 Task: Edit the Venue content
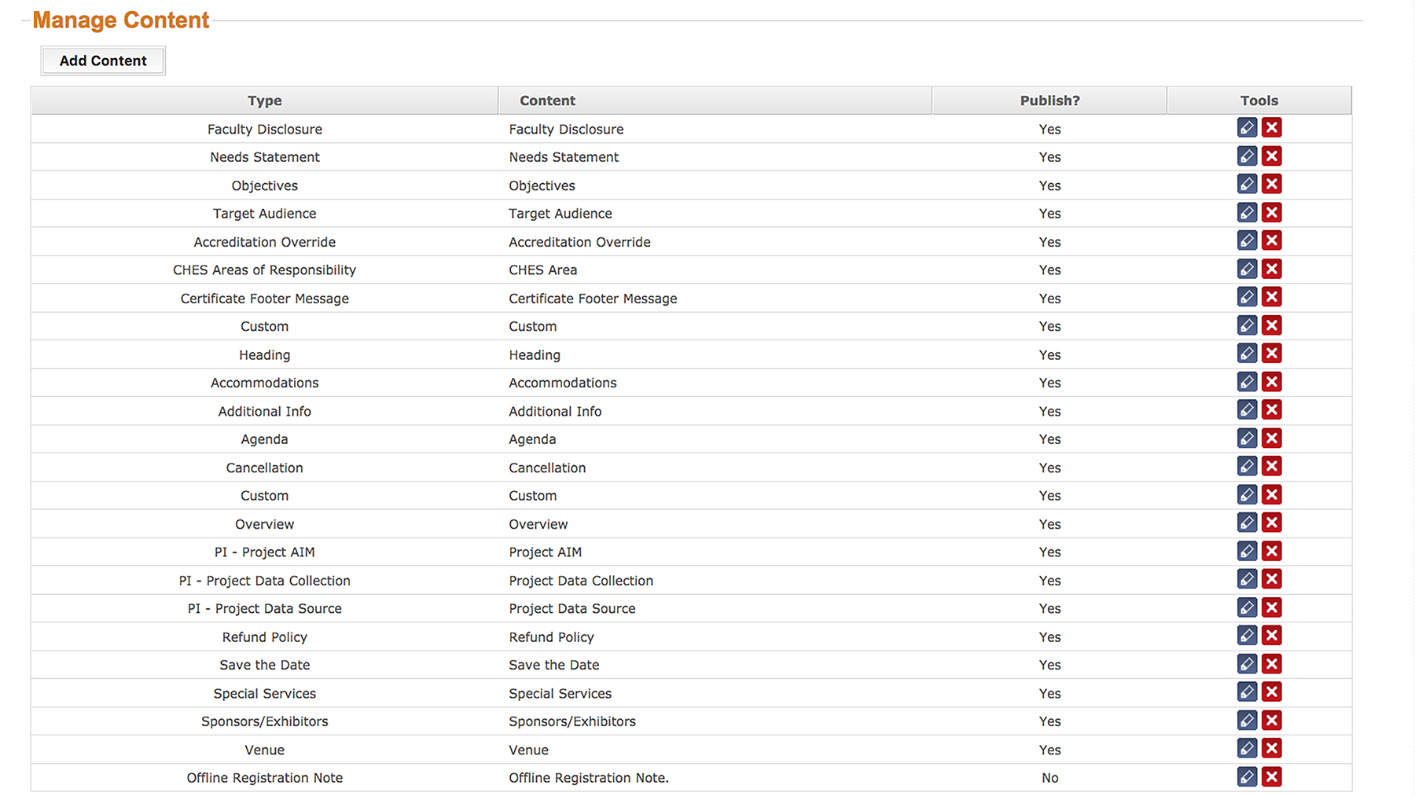[1247, 749]
